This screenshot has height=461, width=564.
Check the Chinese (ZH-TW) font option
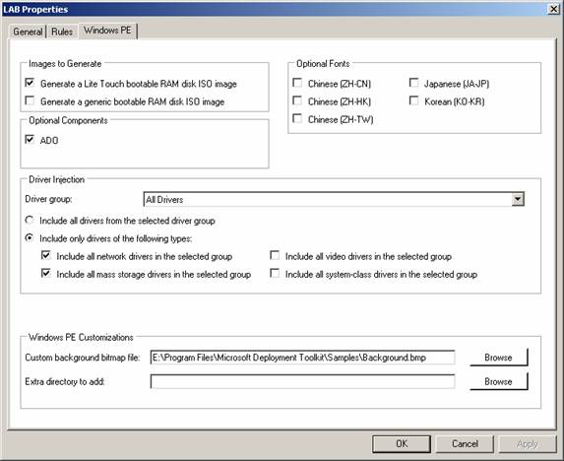pos(297,119)
